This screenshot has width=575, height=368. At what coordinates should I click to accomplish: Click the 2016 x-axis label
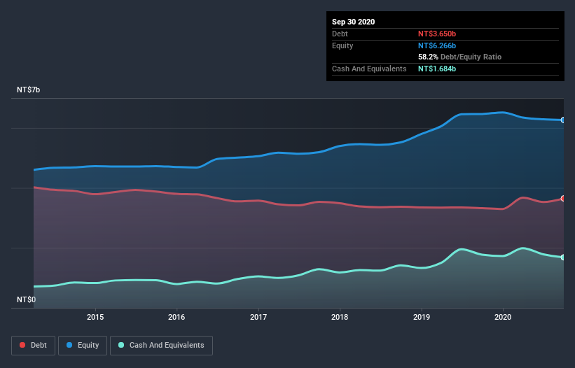pos(176,317)
